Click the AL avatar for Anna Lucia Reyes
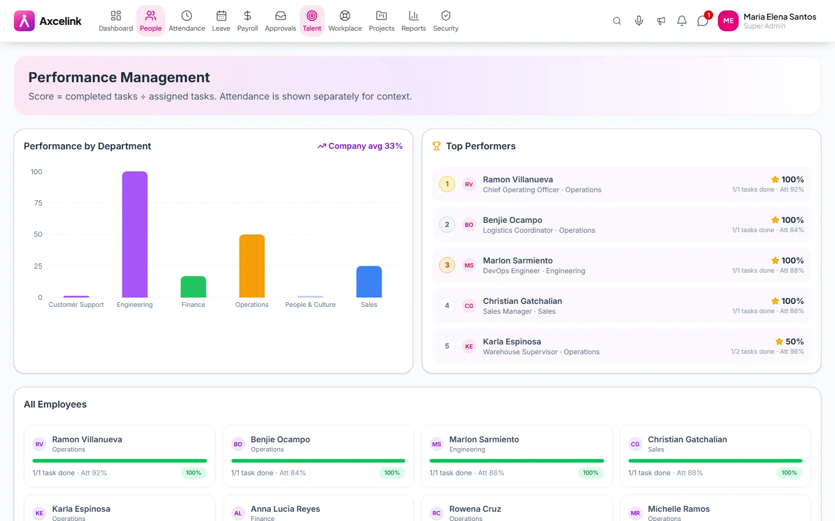 (x=238, y=513)
